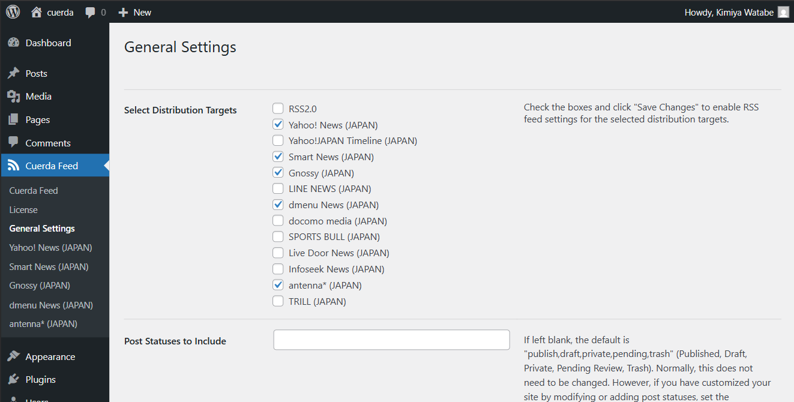
Task: Click the WordPress logo in the admin bar
Action: 13,12
